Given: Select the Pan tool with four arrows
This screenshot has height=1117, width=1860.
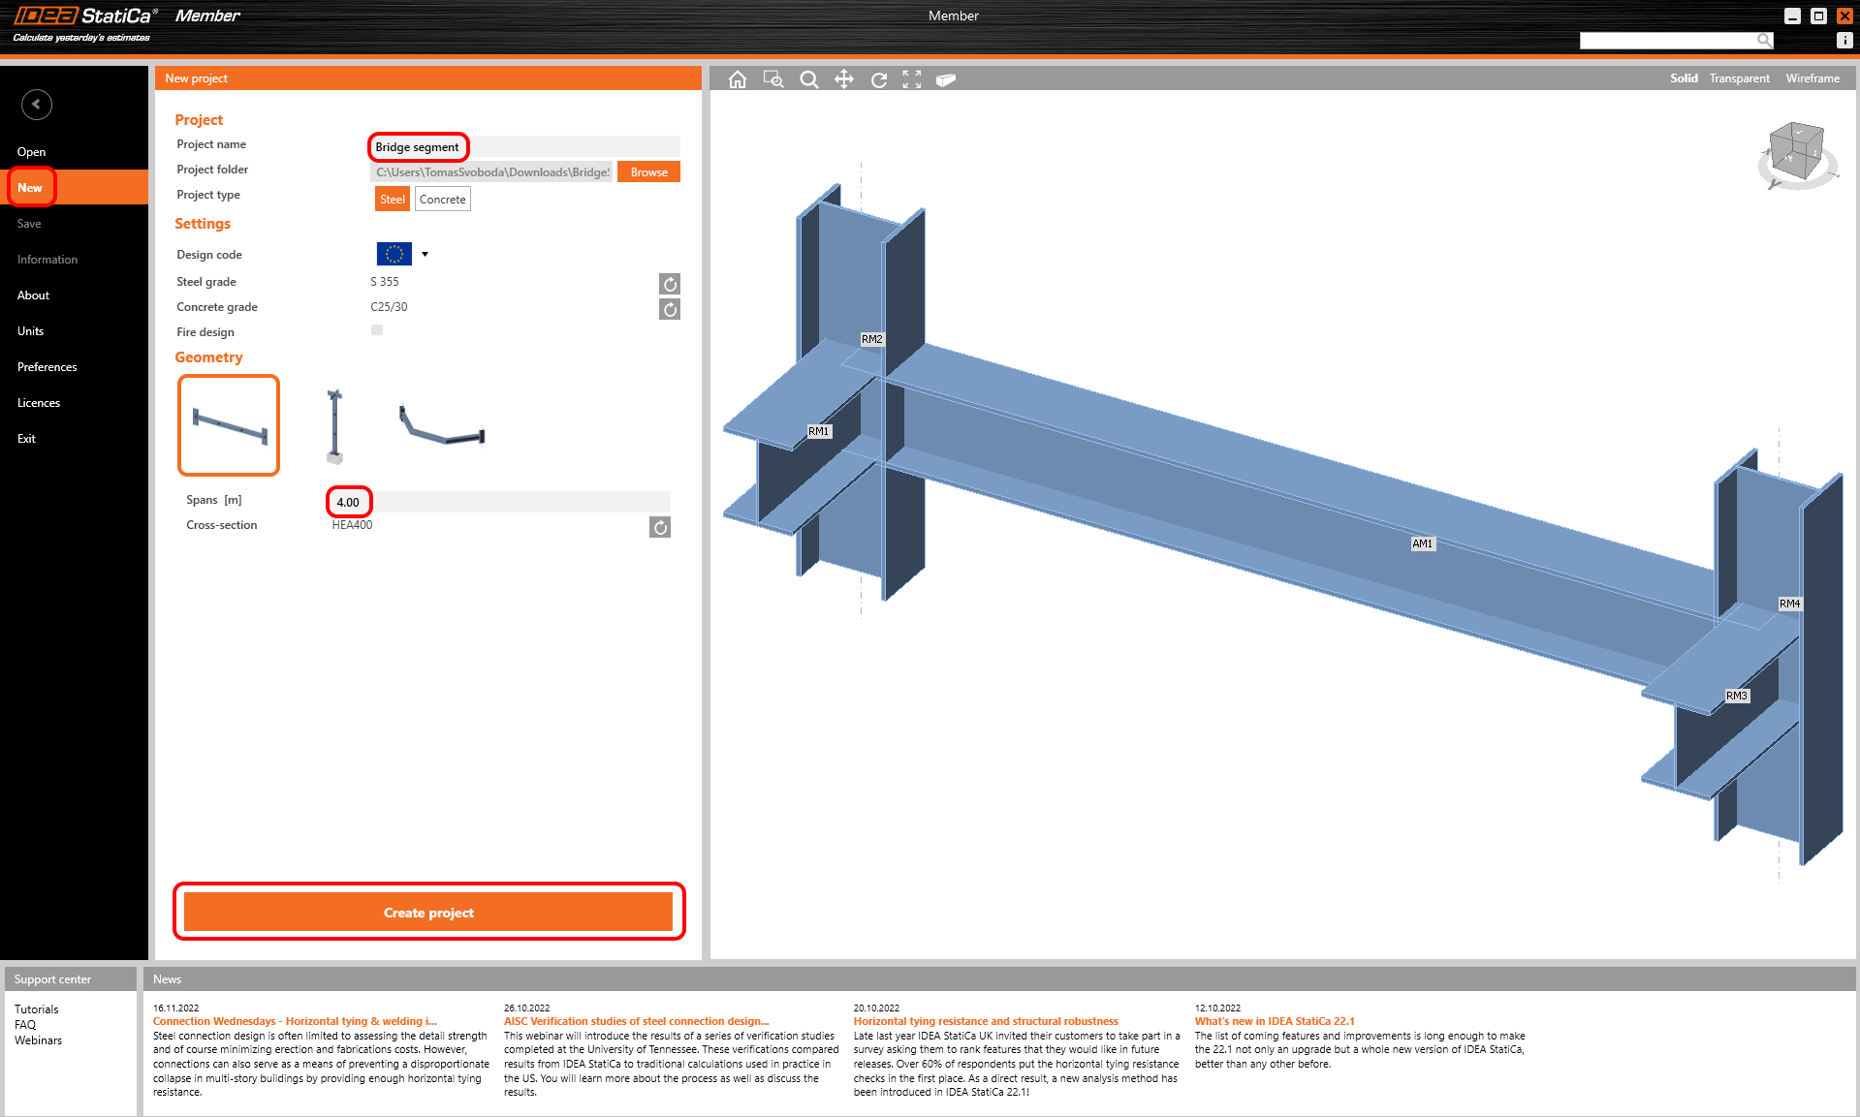Looking at the screenshot, I should click(844, 79).
